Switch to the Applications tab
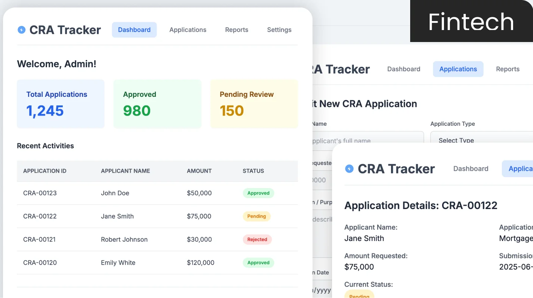Image resolution: width=533 pixels, height=298 pixels. pyautogui.click(x=188, y=30)
